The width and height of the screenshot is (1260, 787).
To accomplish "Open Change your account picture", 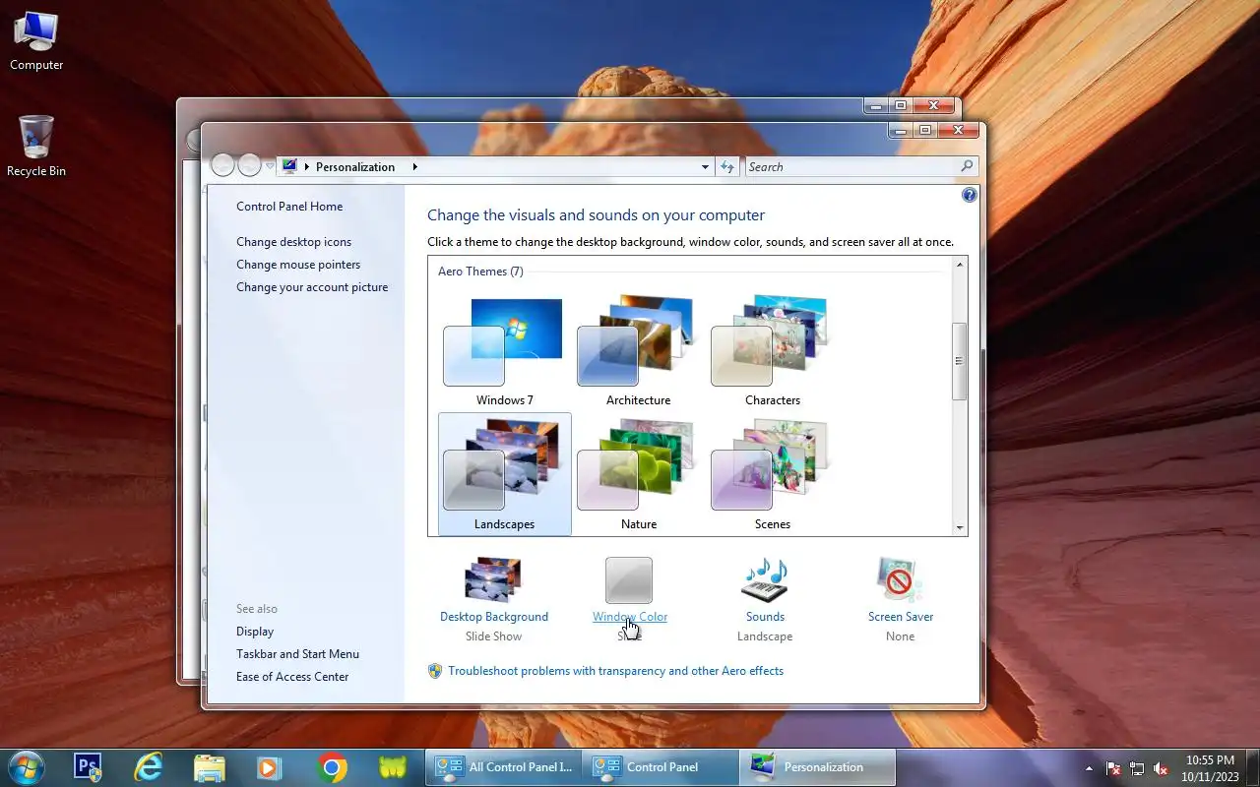I will click(x=312, y=287).
